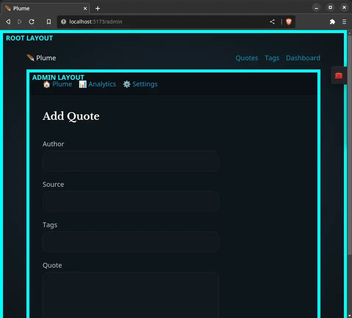Click the ROOT LAYOUT label
Screen dimensions: 352x318
pos(29,38)
